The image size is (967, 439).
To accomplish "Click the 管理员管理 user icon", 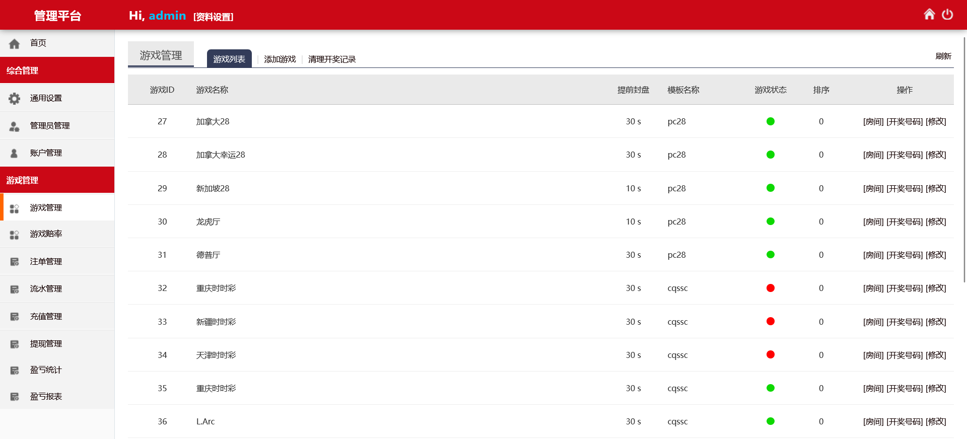I will point(15,126).
